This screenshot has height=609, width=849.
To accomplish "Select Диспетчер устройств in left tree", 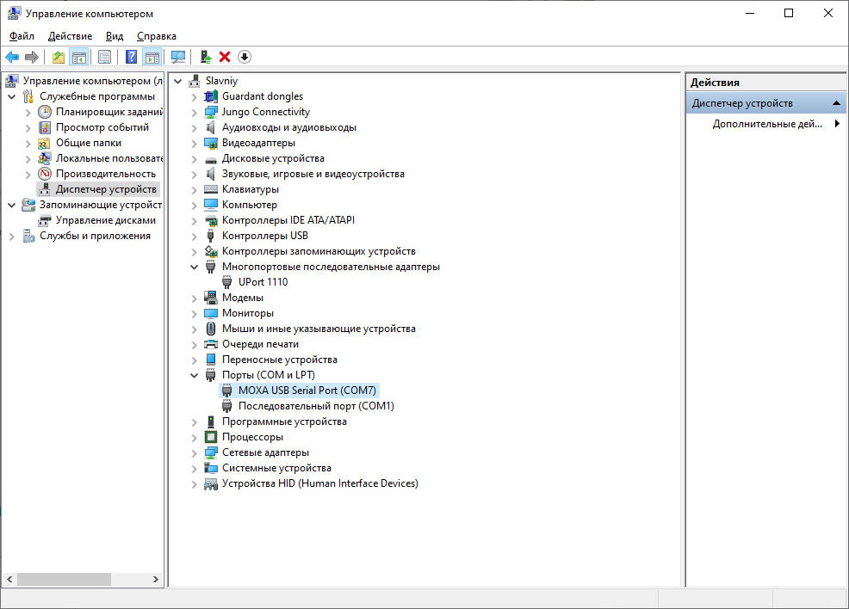I will (106, 189).
